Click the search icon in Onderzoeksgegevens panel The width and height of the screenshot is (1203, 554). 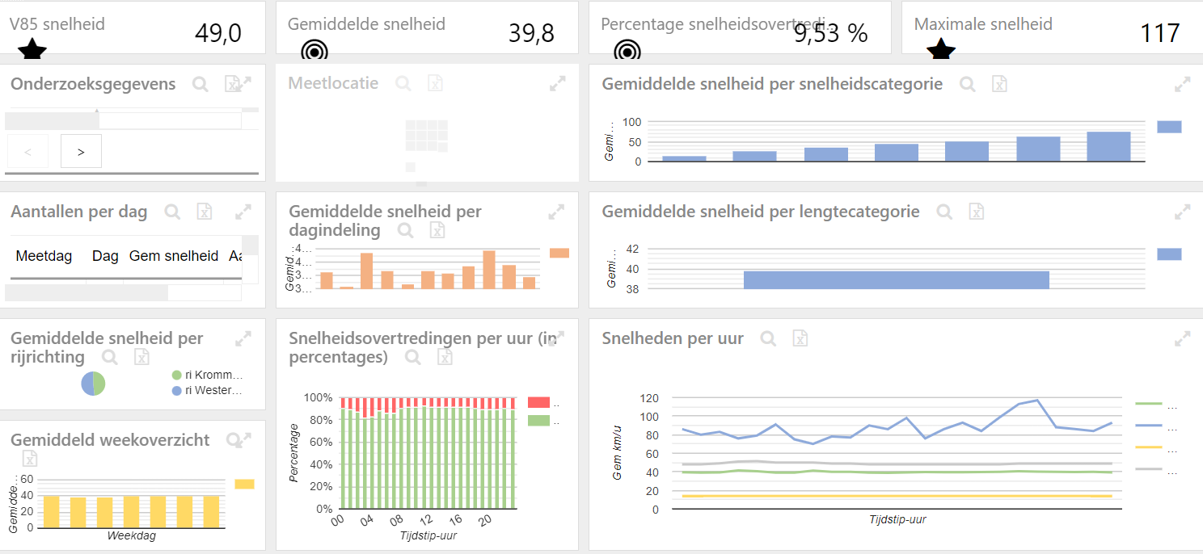tap(200, 84)
